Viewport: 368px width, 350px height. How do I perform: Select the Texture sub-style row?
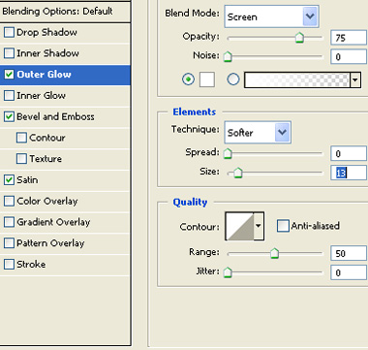click(65, 159)
